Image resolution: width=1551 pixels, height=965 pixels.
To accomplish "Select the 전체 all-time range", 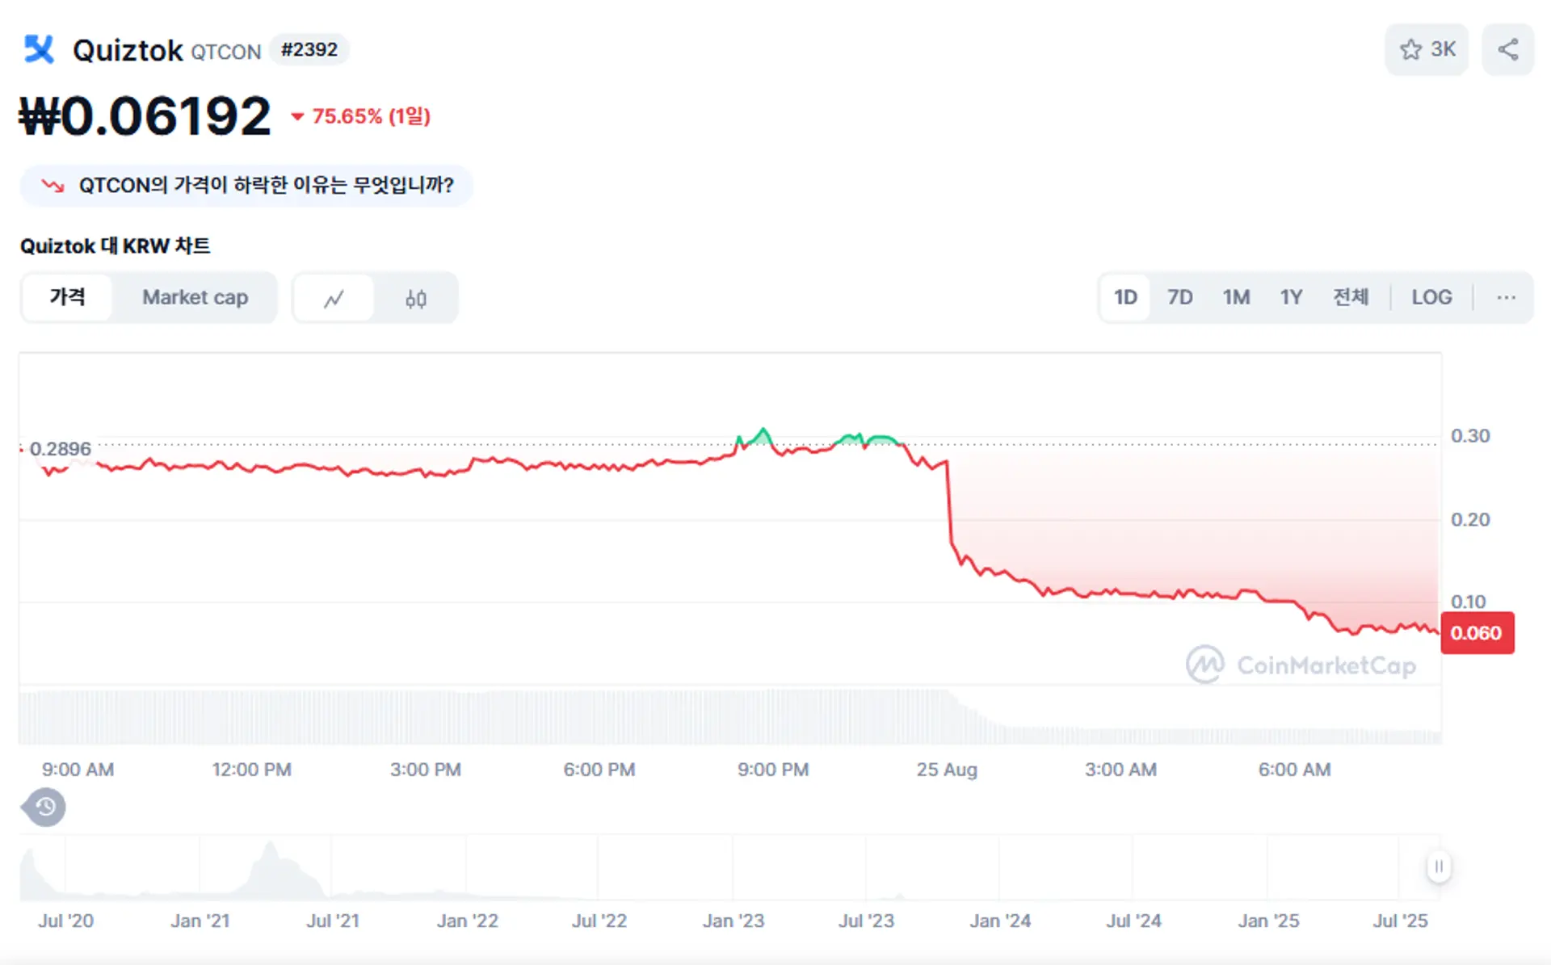I will click(1350, 297).
